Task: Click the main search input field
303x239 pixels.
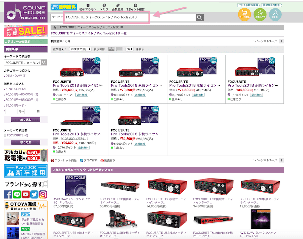Action: [130, 17]
